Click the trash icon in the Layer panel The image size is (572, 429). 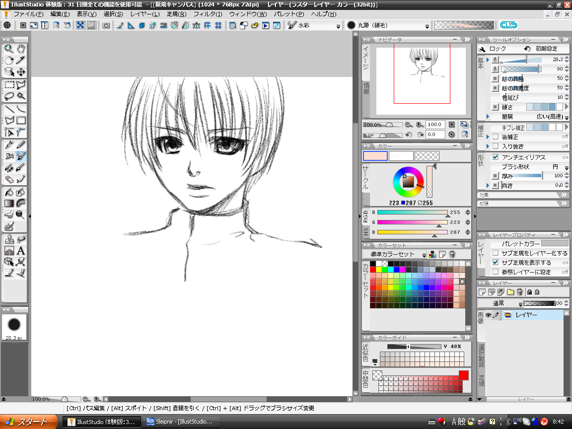pos(519,292)
